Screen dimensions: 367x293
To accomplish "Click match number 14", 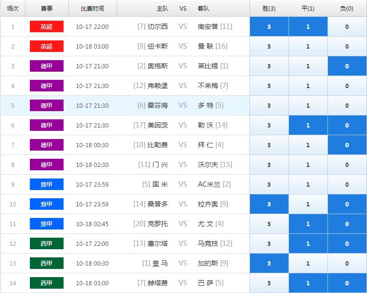I will pos(13,283).
